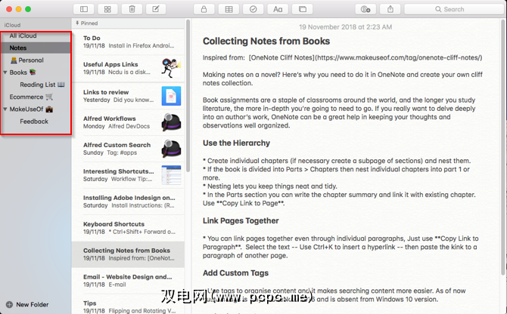Open the Useful Apps Links note
Viewport: 507px width, 314px height.
click(x=128, y=69)
